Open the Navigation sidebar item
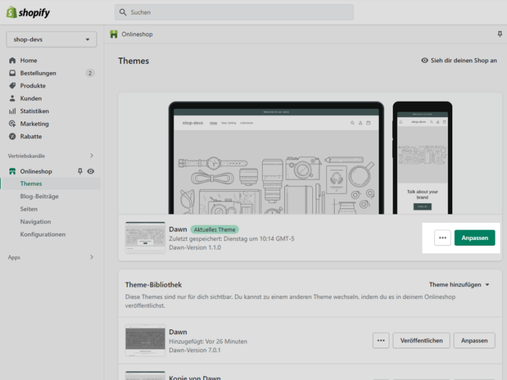 pyautogui.click(x=36, y=222)
